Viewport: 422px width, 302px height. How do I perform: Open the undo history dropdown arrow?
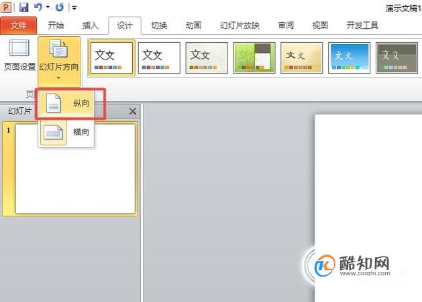(x=48, y=7)
